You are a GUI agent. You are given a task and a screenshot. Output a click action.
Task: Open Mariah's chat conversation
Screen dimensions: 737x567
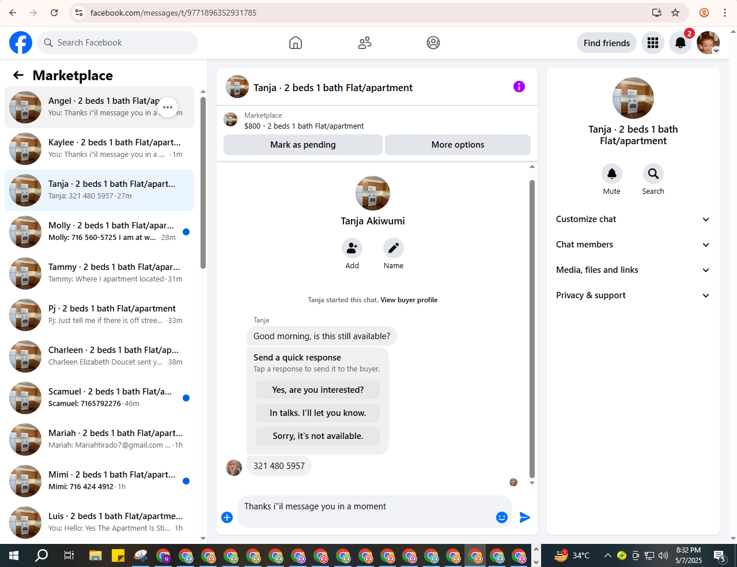(x=99, y=440)
